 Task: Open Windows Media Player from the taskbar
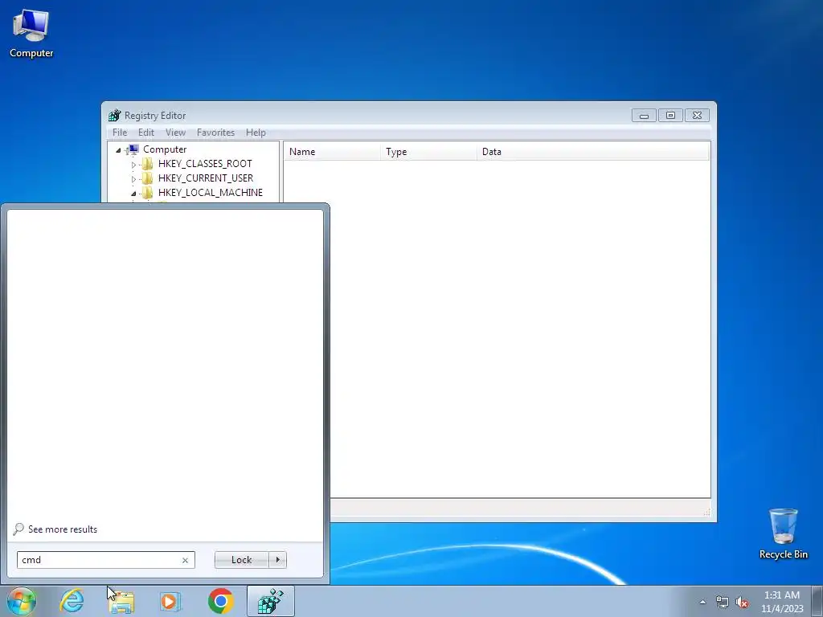tap(170, 601)
